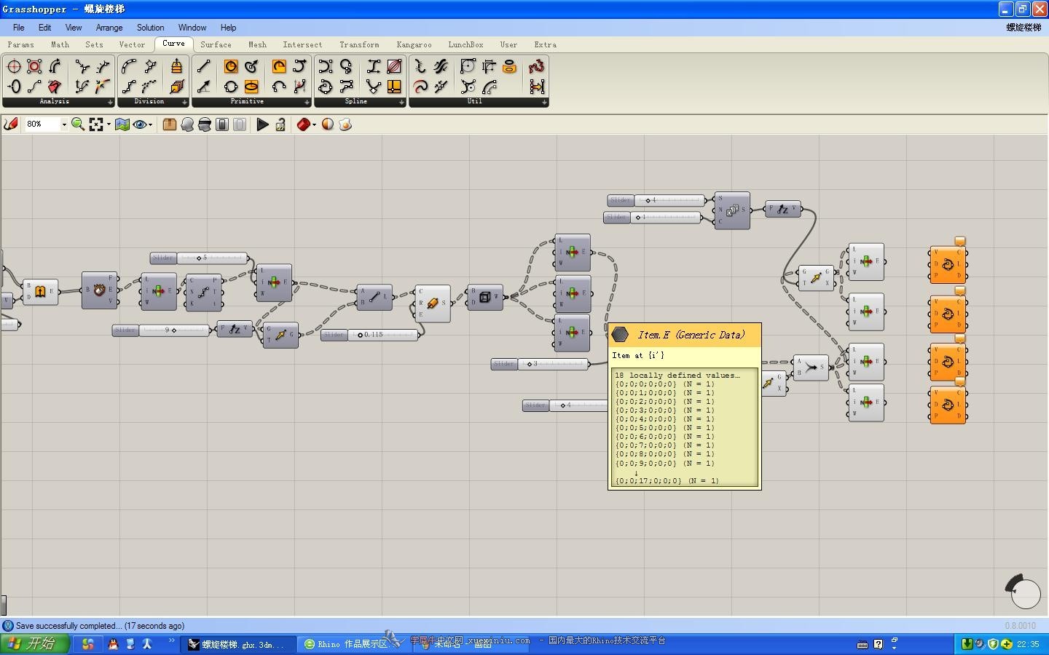Click the taskbar clock showing 22:35
This screenshot has height=655, width=1049.
1028,644
